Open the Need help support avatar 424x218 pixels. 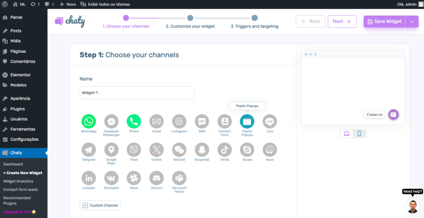tap(413, 206)
